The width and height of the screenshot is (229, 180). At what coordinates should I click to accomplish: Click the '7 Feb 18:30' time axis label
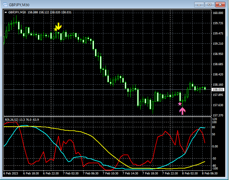pos(150,173)
